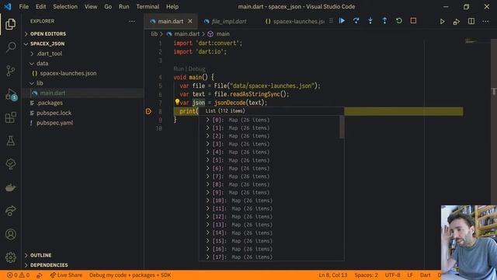The height and width of the screenshot is (280, 497).
Task: Expand list item [17] in debug hover
Action: click(207, 257)
